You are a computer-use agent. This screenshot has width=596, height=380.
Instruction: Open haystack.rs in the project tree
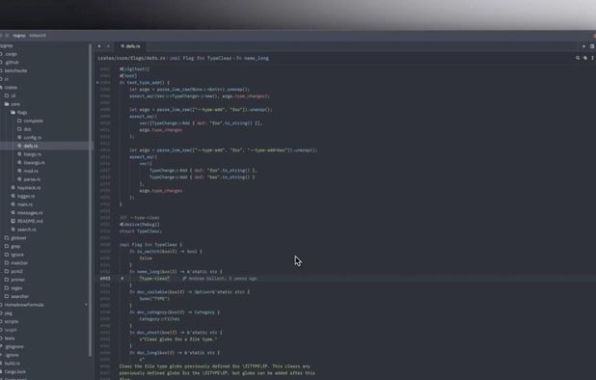pos(29,188)
